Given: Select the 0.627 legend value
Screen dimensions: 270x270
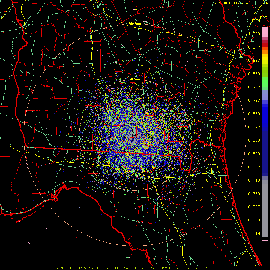Looking at the screenshot, I should point(254,127).
